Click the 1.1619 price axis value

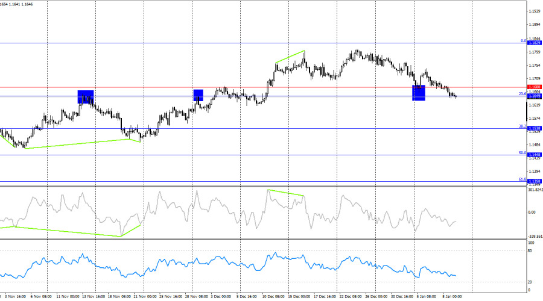[535, 105]
